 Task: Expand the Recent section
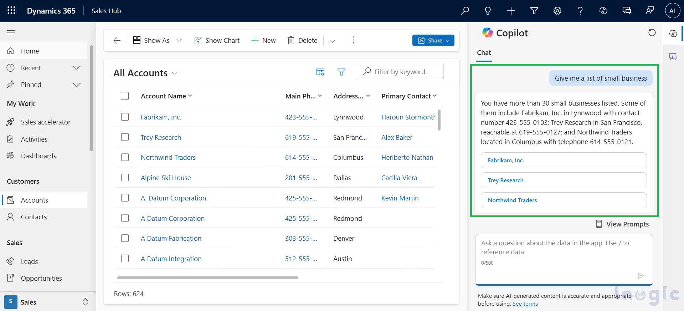77,68
